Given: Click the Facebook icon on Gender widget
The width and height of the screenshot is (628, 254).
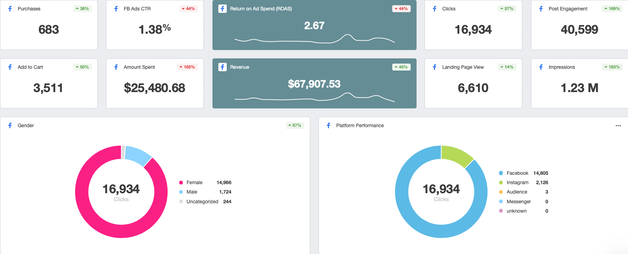Looking at the screenshot, I should click(x=10, y=125).
